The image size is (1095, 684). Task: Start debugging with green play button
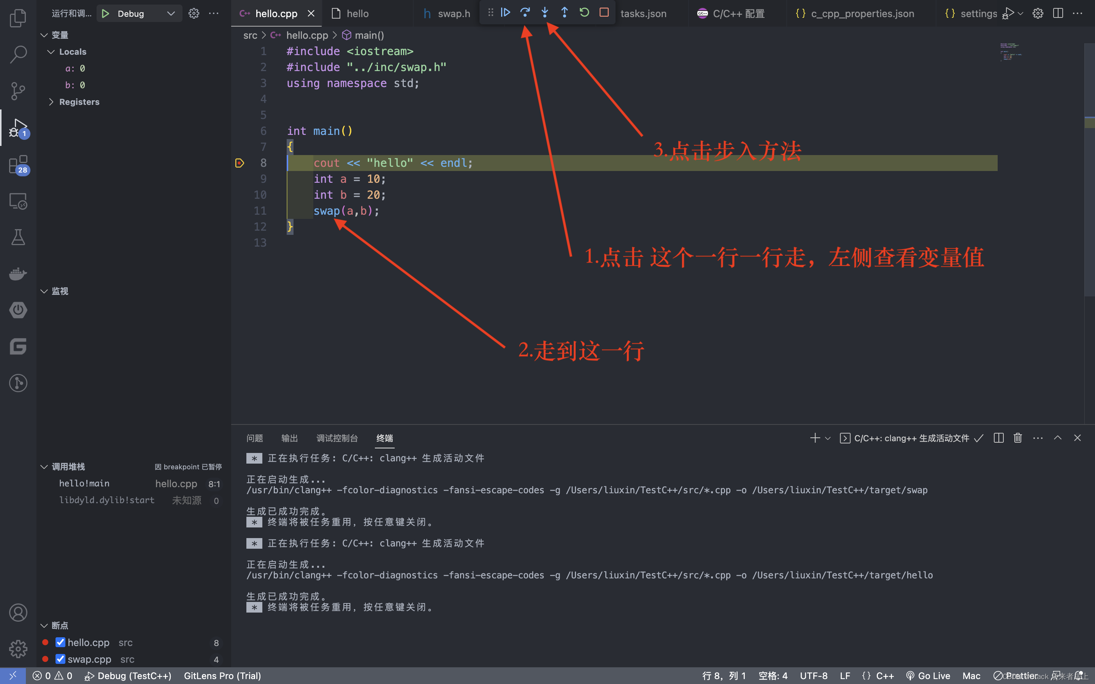coord(105,14)
